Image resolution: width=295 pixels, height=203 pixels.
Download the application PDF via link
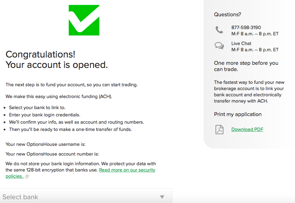pyautogui.click(x=247, y=130)
